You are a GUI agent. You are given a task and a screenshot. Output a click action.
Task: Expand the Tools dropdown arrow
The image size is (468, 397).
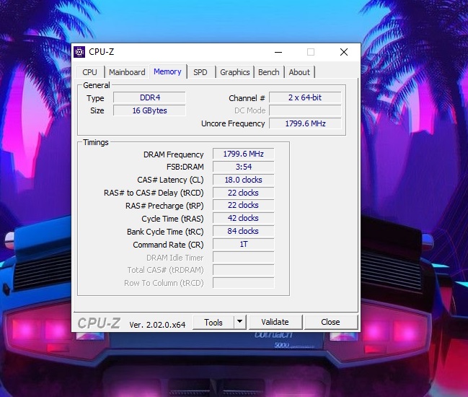pos(240,323)
